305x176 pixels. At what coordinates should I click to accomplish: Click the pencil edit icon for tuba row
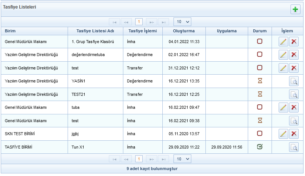(283, 108)
